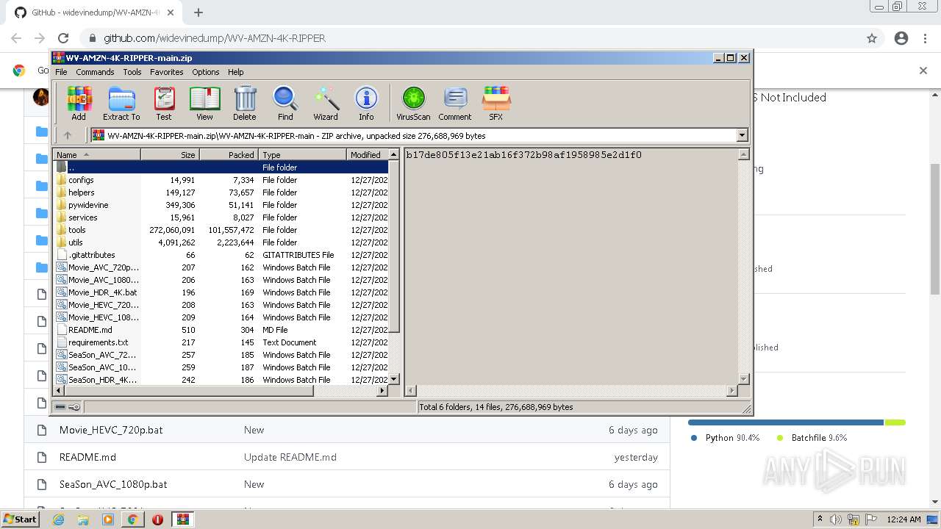This screenshot has width=941, height=529.
Task: Select the utils folder row
Action: coord(221,242)
